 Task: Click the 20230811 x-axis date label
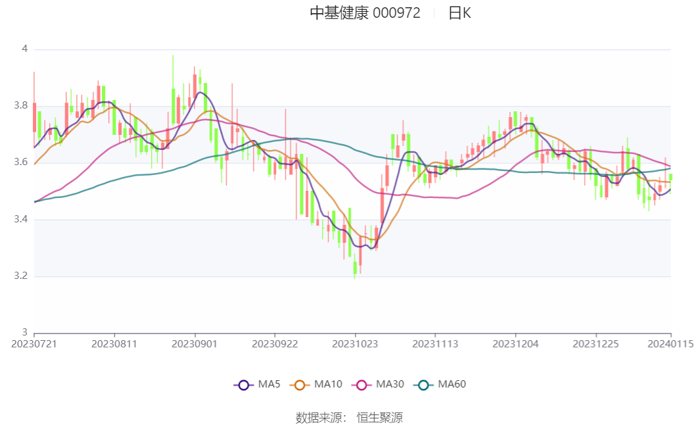114,344
